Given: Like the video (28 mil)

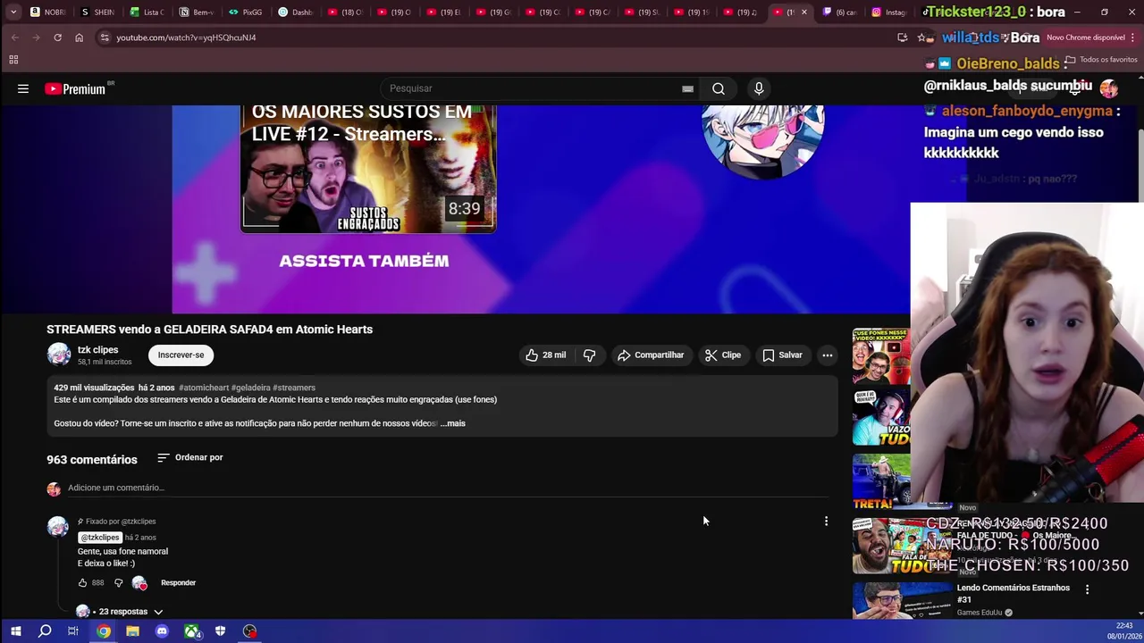Looking at the screenshot, I should coord(545,355).
